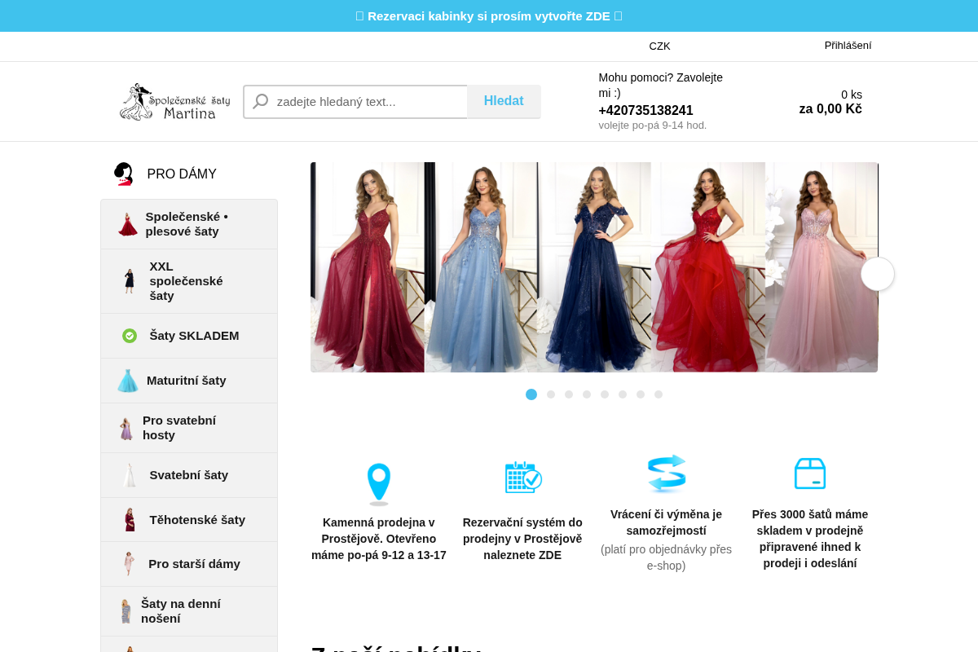Select the first highlighted carousel dot
Viewport: 978px width, 652px height.
coord(531,394)
